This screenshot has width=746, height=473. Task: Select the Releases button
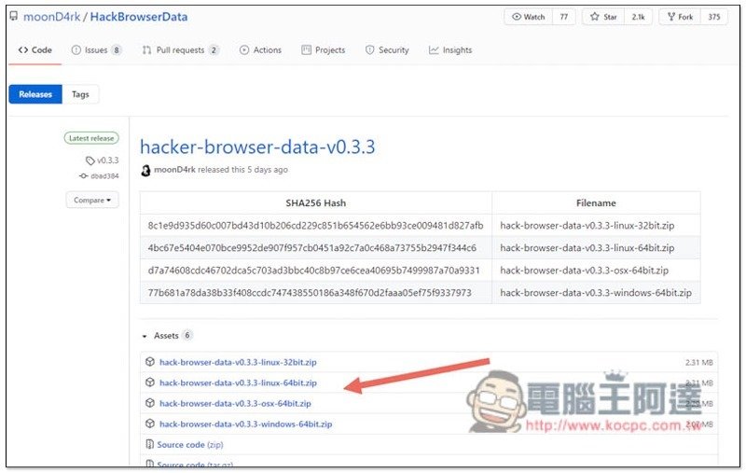click(35, 94)
